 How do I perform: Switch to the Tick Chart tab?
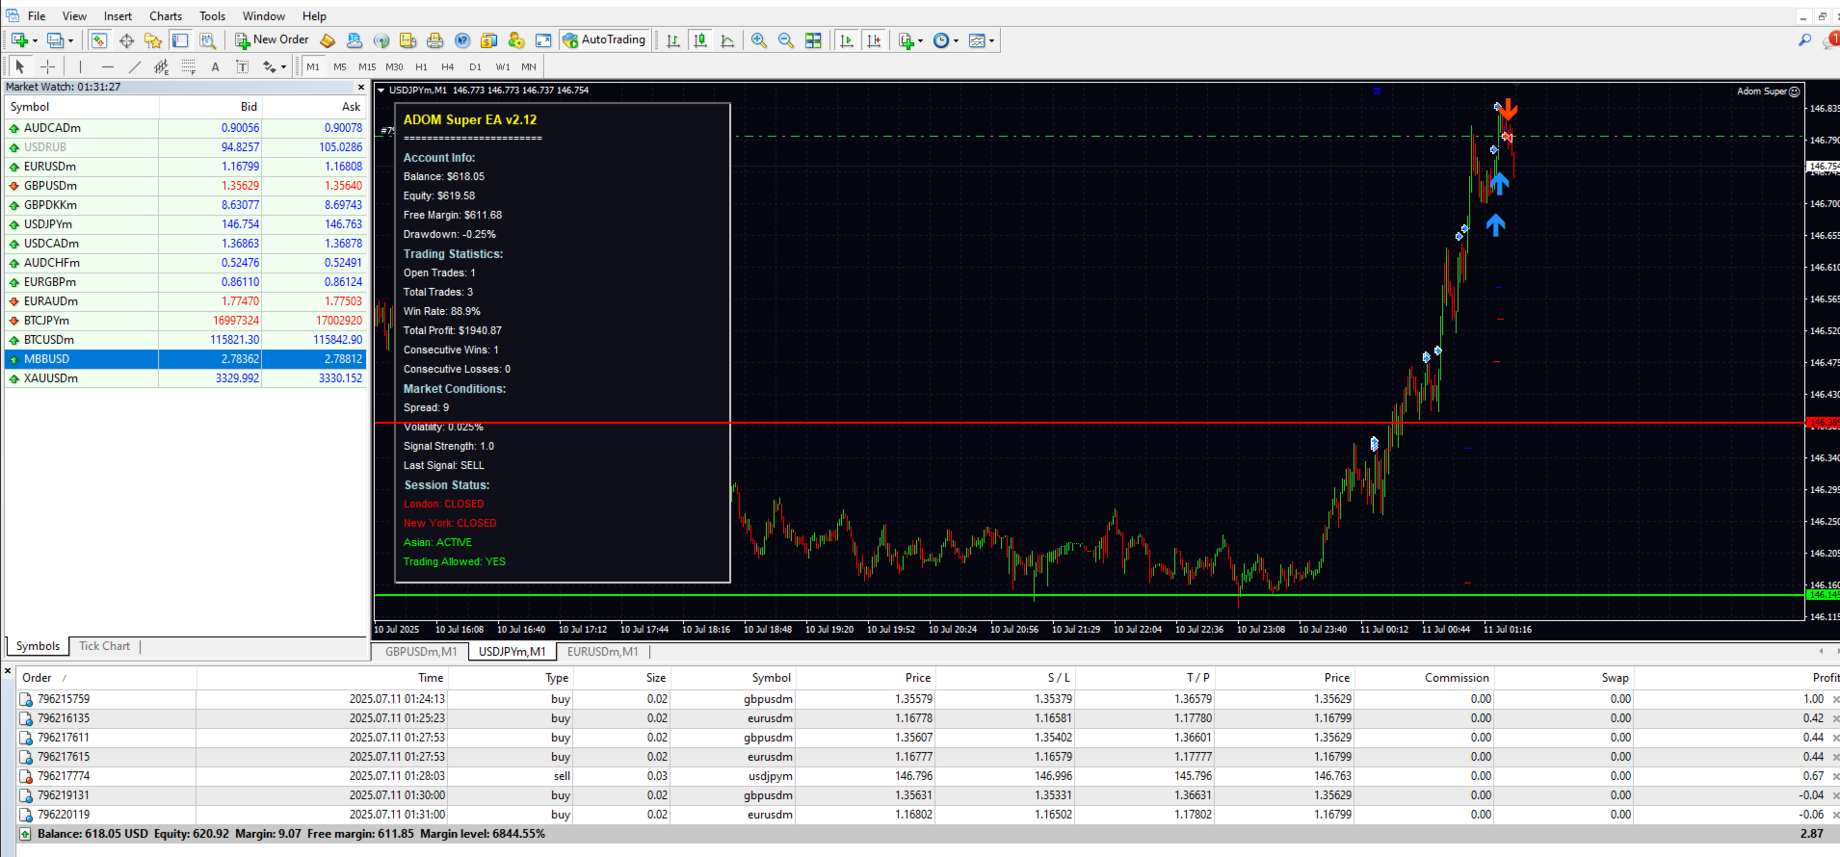[x=104, y=646]
